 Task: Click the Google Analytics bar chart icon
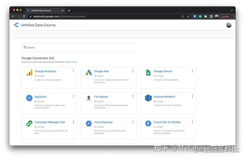tap(30, 72)
